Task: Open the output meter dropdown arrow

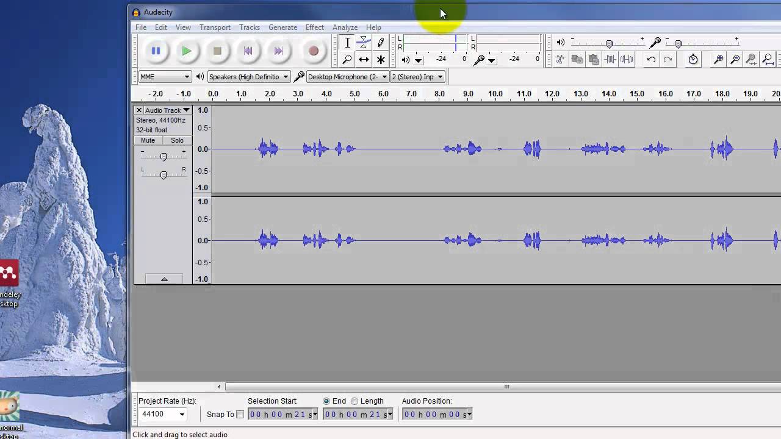Action: point(418,60)
